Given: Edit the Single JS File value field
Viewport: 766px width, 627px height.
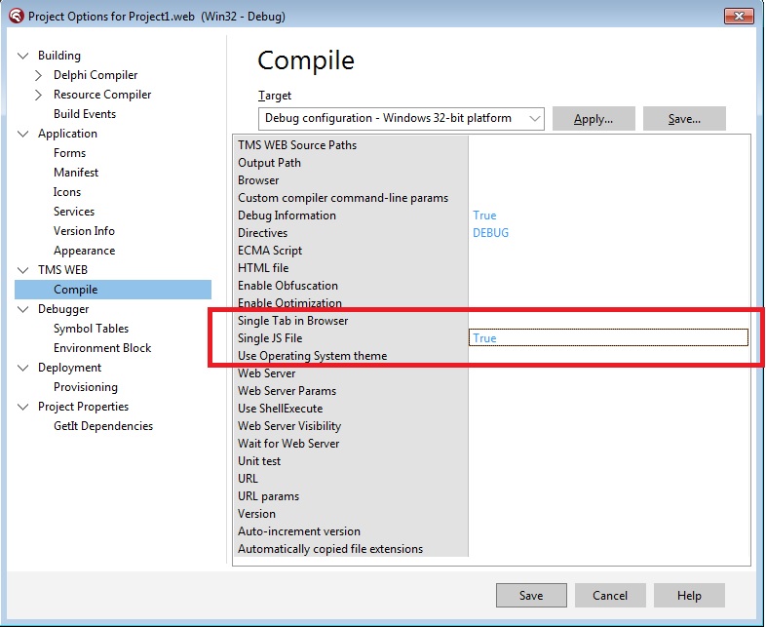Looking at the screenshot, I should [608, 338].
